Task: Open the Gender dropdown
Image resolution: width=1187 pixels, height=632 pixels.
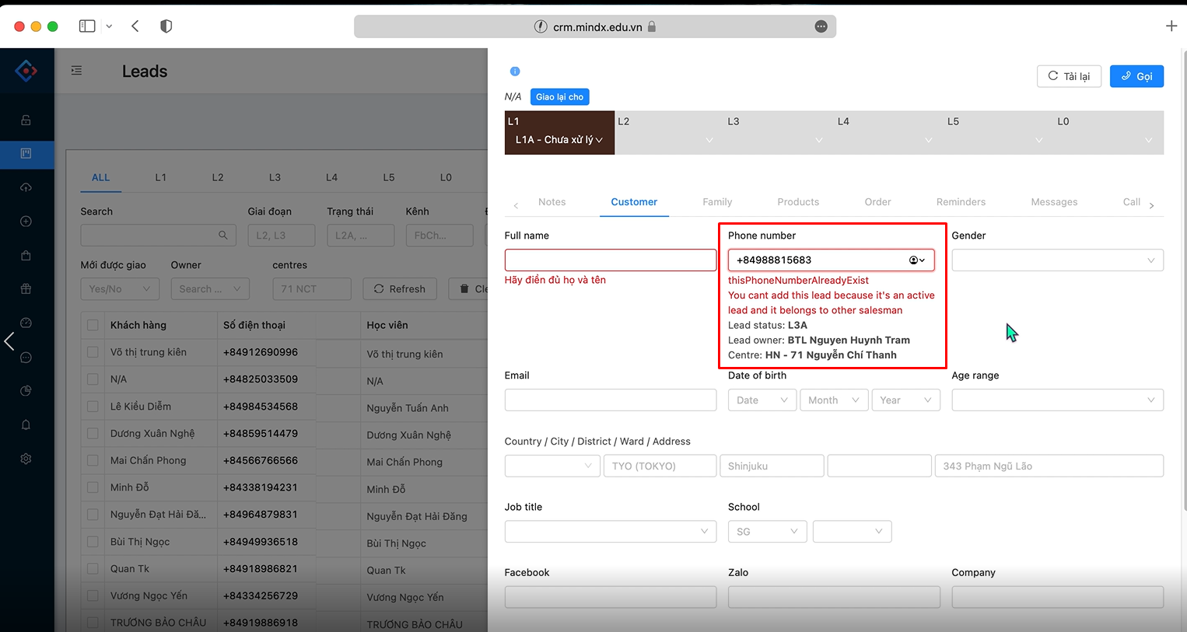Action: [x=1056, y=260]
